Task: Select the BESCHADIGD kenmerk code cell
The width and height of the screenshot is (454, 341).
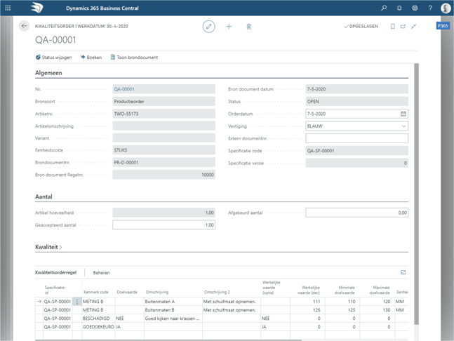Action: [x=98, y=319]
